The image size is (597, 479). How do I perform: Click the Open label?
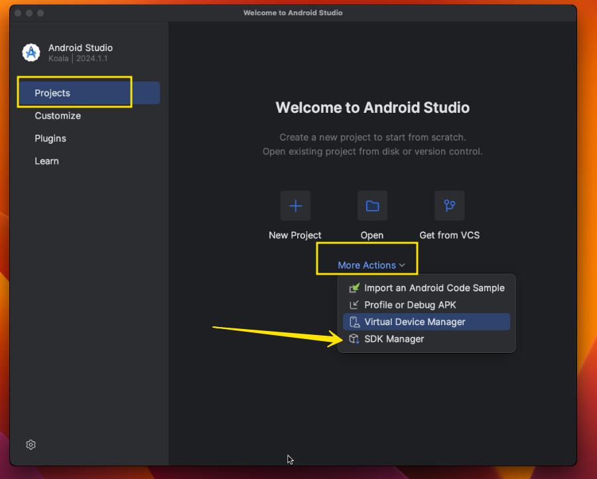372,236
